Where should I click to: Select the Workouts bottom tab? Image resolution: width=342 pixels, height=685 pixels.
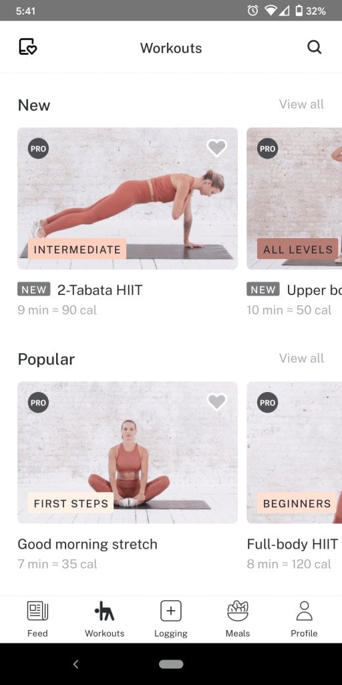tap(104, 619)
